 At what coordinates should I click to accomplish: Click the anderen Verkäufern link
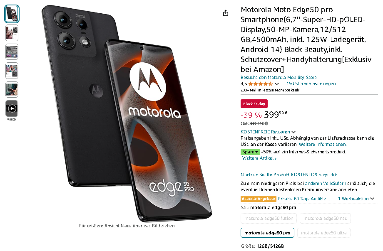326,183
